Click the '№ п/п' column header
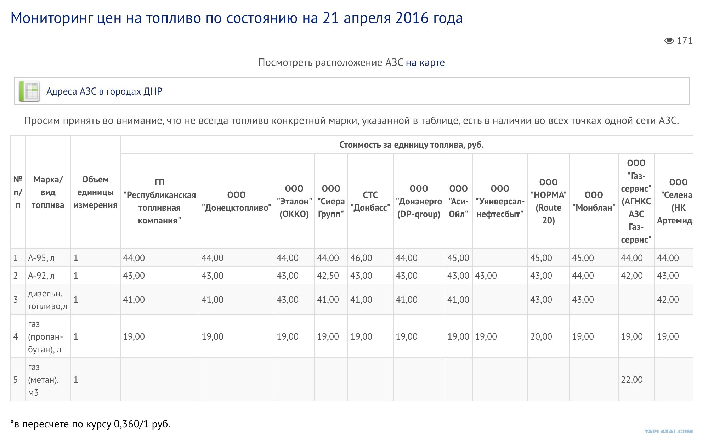The image size is (702, 442). point(18,192)
